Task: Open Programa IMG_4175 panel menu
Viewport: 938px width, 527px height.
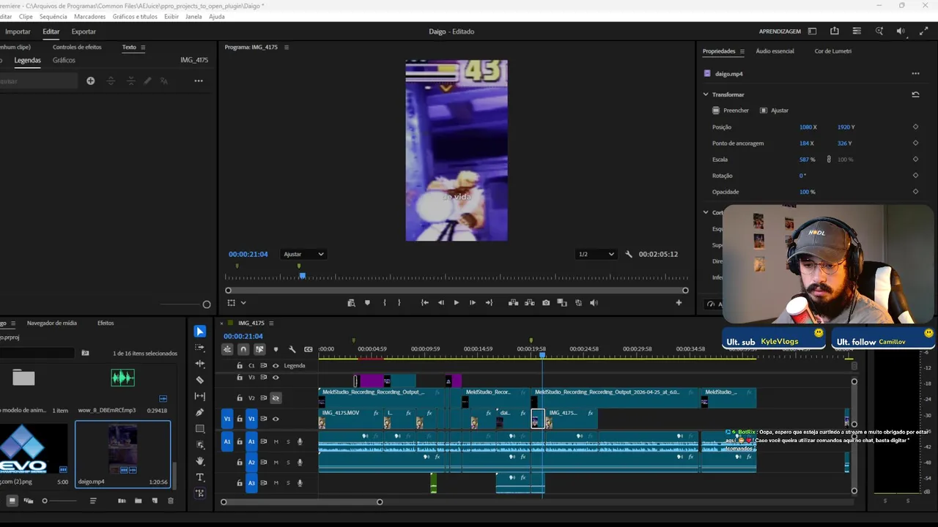Action: click(x=287, y=47)
